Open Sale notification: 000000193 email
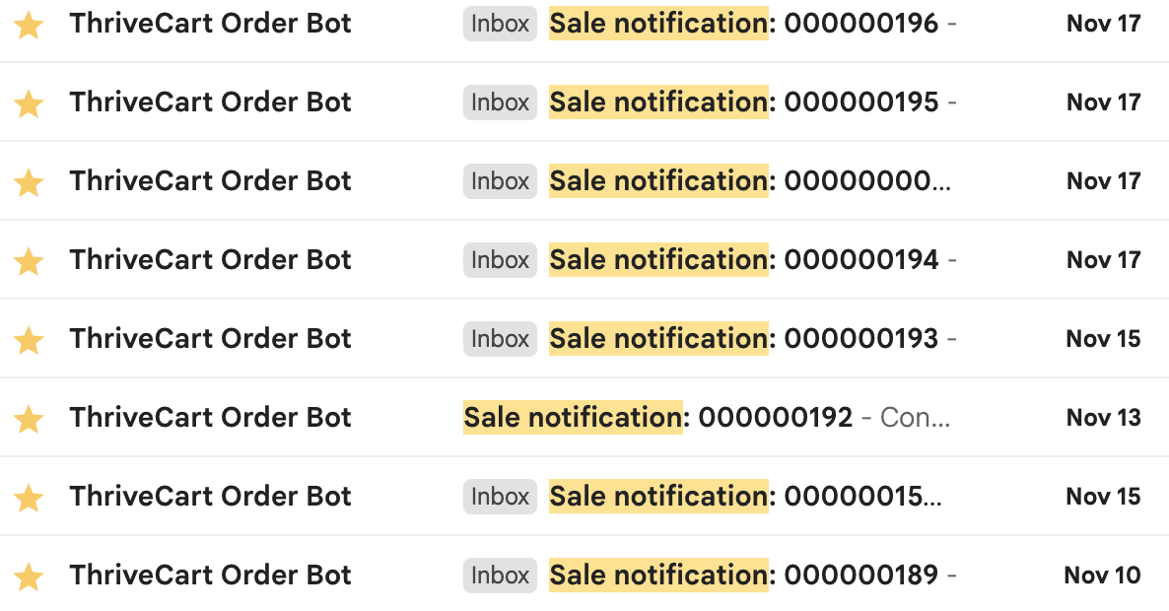Image resolution: width=1169 pixels, height=611 pixels. coord(743,339)
